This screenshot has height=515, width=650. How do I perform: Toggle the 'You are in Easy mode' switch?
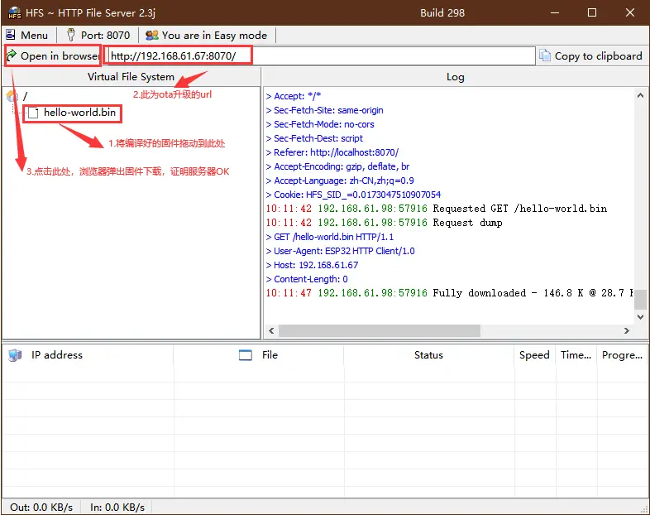(206, 35)
